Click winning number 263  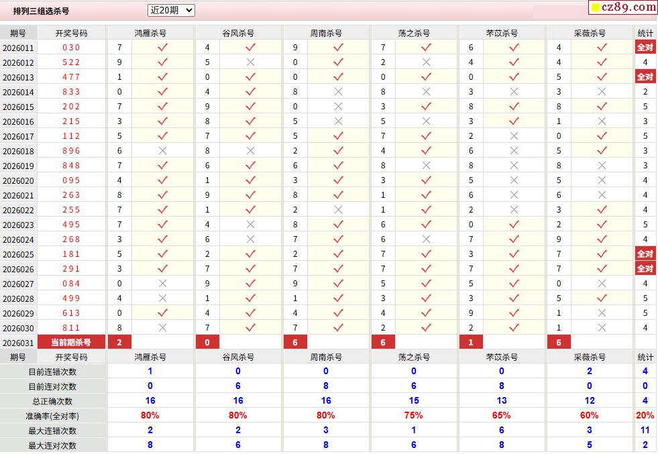(x=71, y=194)
